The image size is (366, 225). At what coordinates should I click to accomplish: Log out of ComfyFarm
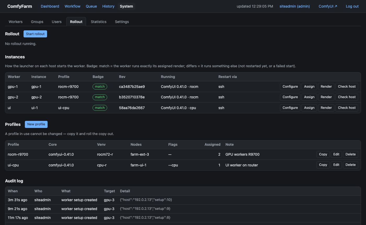tap(352, 6)
